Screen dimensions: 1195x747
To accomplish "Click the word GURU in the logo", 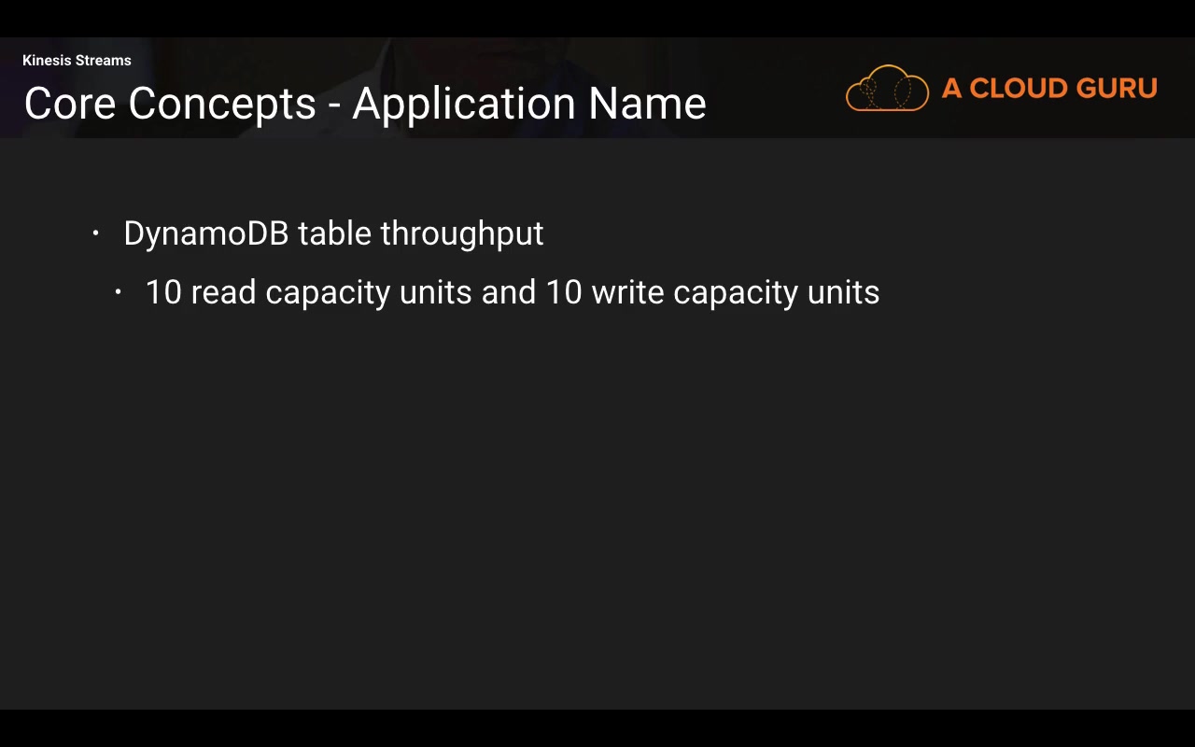I will [x=1116, y=89].
